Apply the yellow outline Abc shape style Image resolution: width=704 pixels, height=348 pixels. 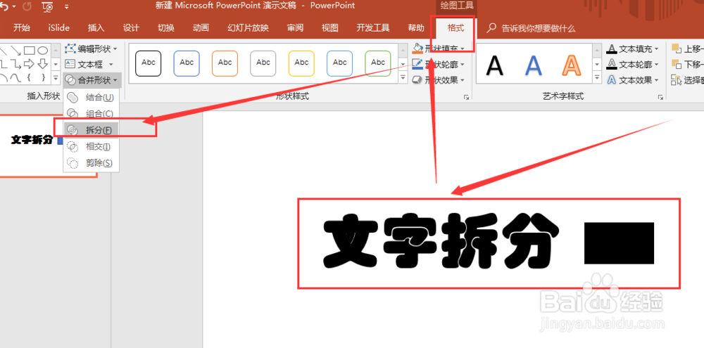pyautogui.click(x=301, y=63)
